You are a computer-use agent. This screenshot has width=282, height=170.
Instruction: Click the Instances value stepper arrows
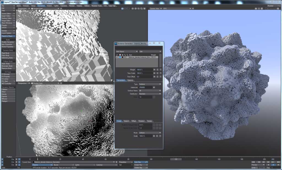tap(154, 88)
